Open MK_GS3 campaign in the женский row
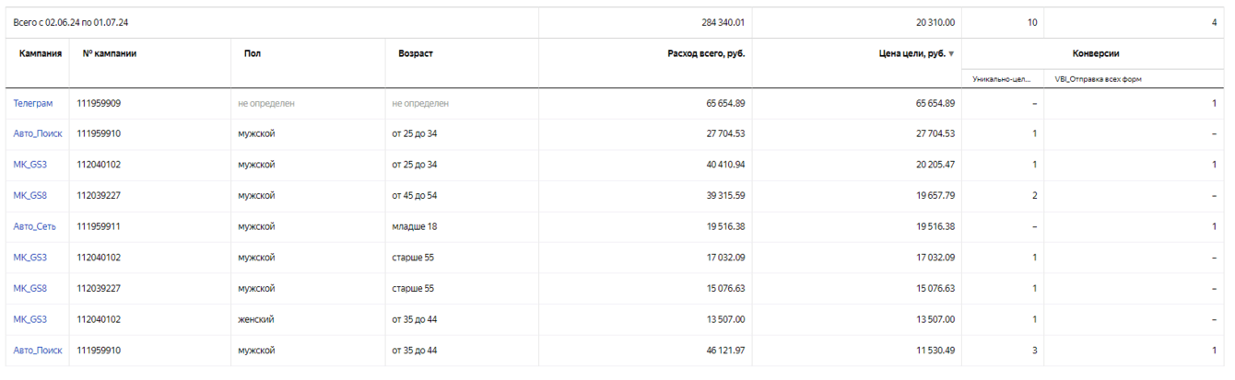 (29, 319)
